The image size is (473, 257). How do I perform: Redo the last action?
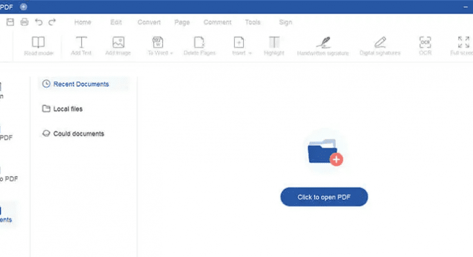coord(52,22)
